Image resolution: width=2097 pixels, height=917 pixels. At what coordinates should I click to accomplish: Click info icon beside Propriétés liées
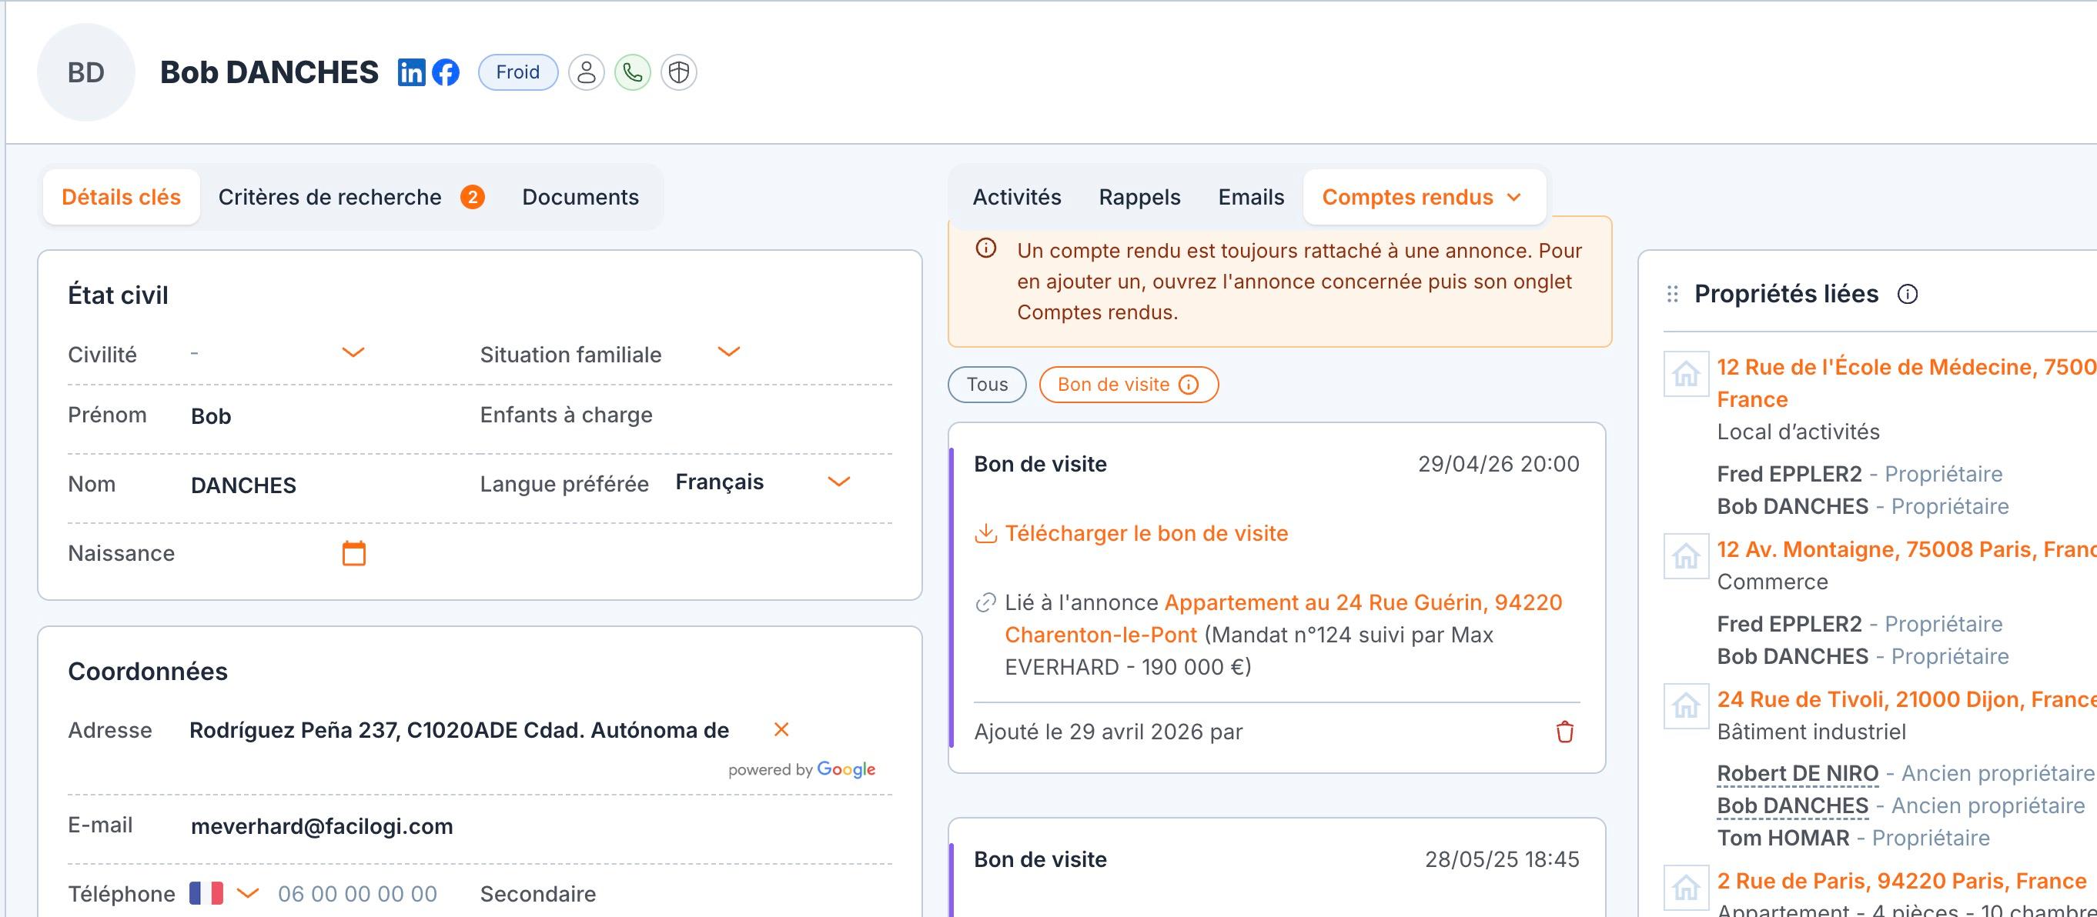pyautogui.click(x=1908, y=294)
